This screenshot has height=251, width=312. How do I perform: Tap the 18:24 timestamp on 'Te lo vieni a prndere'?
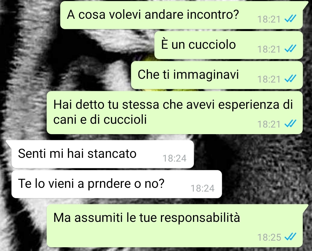pos(203,188)
